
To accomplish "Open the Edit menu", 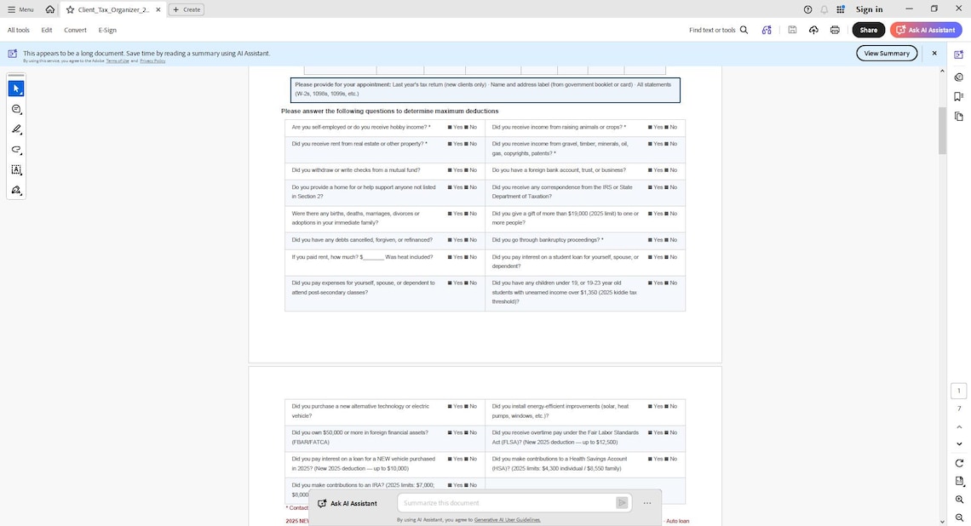I will (47, 30).
